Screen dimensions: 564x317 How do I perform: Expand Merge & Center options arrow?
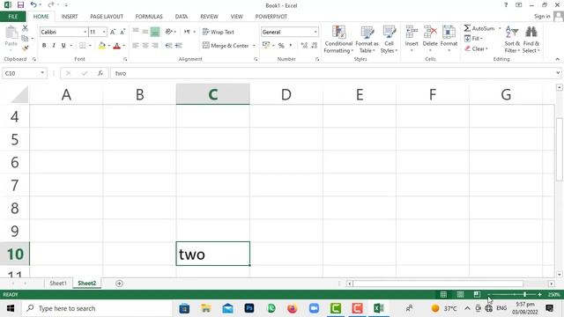[254, 46]
